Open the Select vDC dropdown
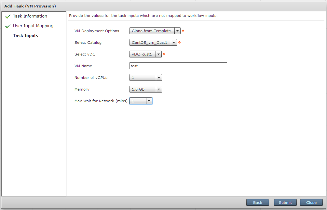 pos(158,54)
